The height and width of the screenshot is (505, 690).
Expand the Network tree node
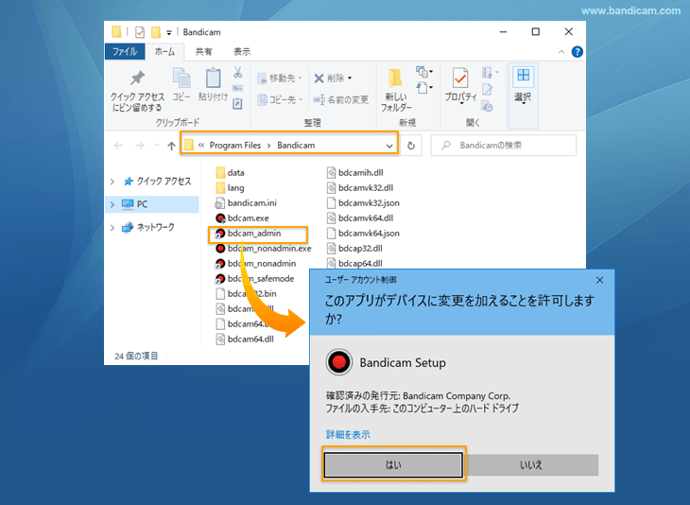(113, 227)
